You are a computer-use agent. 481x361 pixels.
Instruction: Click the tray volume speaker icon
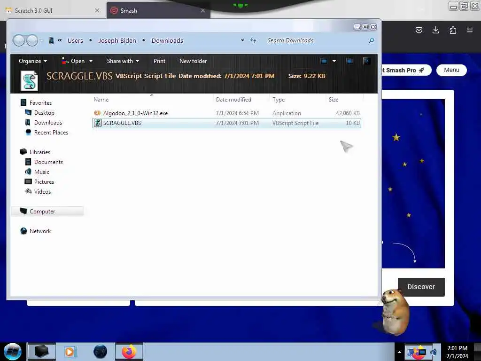[434, 352]
